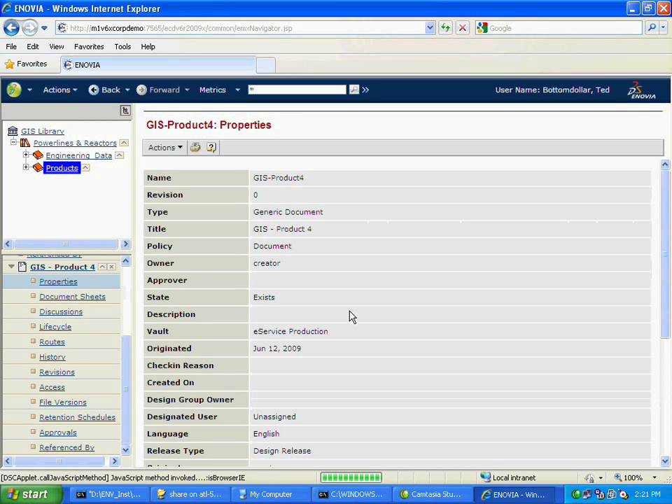Screen dimensions: 672x504
Task: Open Engineering_Data folder link
Action: tap(79, 155)
